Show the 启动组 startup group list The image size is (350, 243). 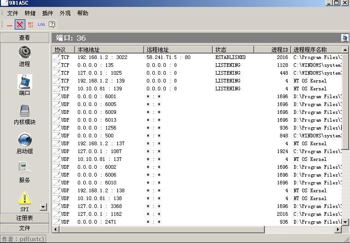tap(24, 140)
